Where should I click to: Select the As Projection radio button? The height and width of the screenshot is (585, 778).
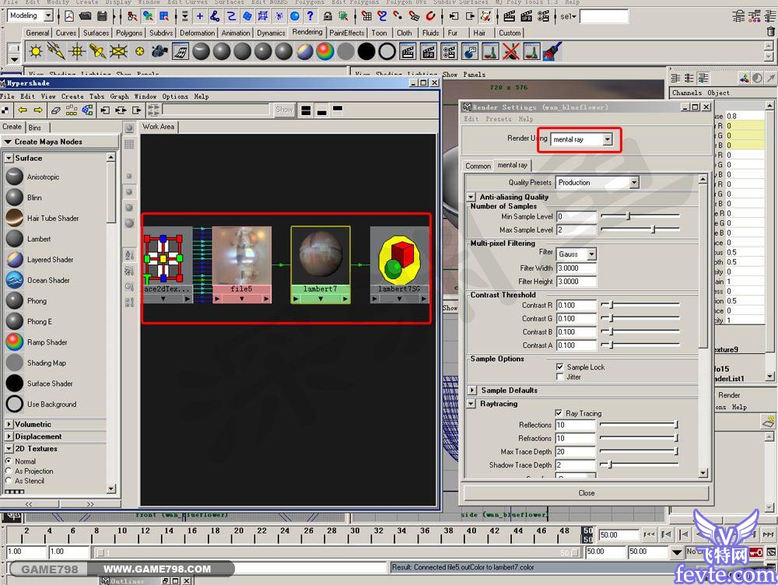[9, 471]
